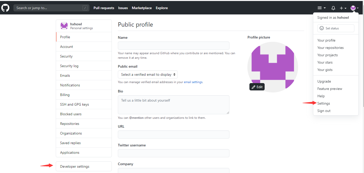Expand the Public email dropdown
This screenshot has height=173, width=364.
point(148,74)
